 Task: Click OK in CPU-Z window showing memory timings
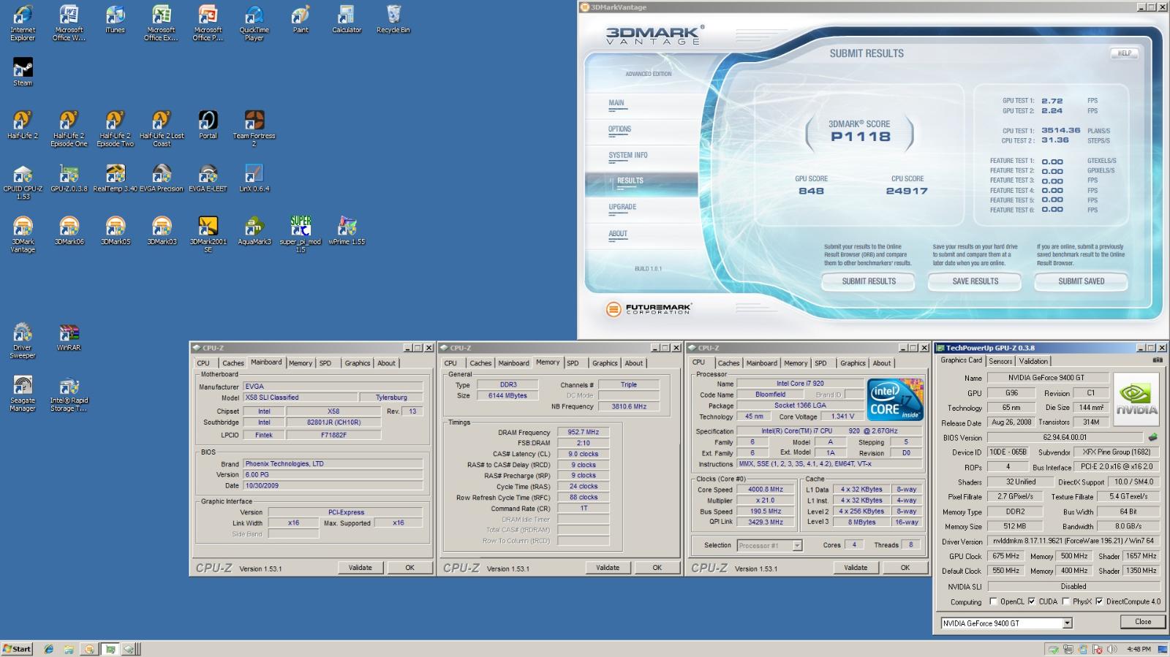click(657, 568)
